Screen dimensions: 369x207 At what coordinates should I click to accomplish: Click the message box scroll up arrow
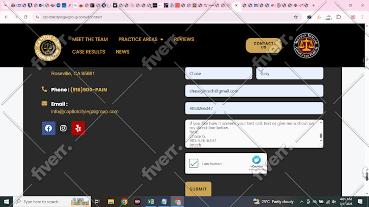click(321, 122)
